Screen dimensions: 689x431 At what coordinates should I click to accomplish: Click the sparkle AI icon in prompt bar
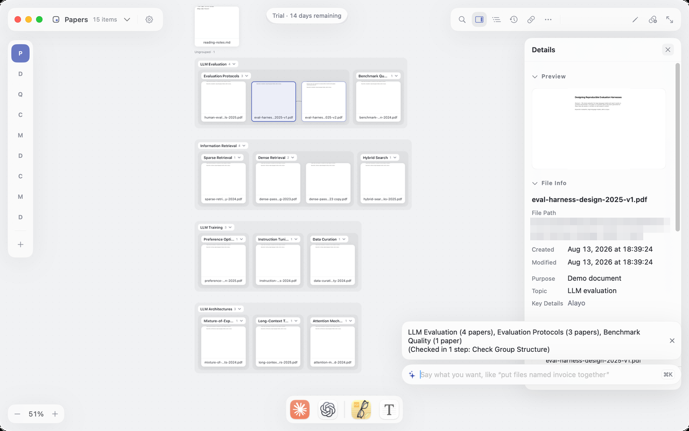412,374
